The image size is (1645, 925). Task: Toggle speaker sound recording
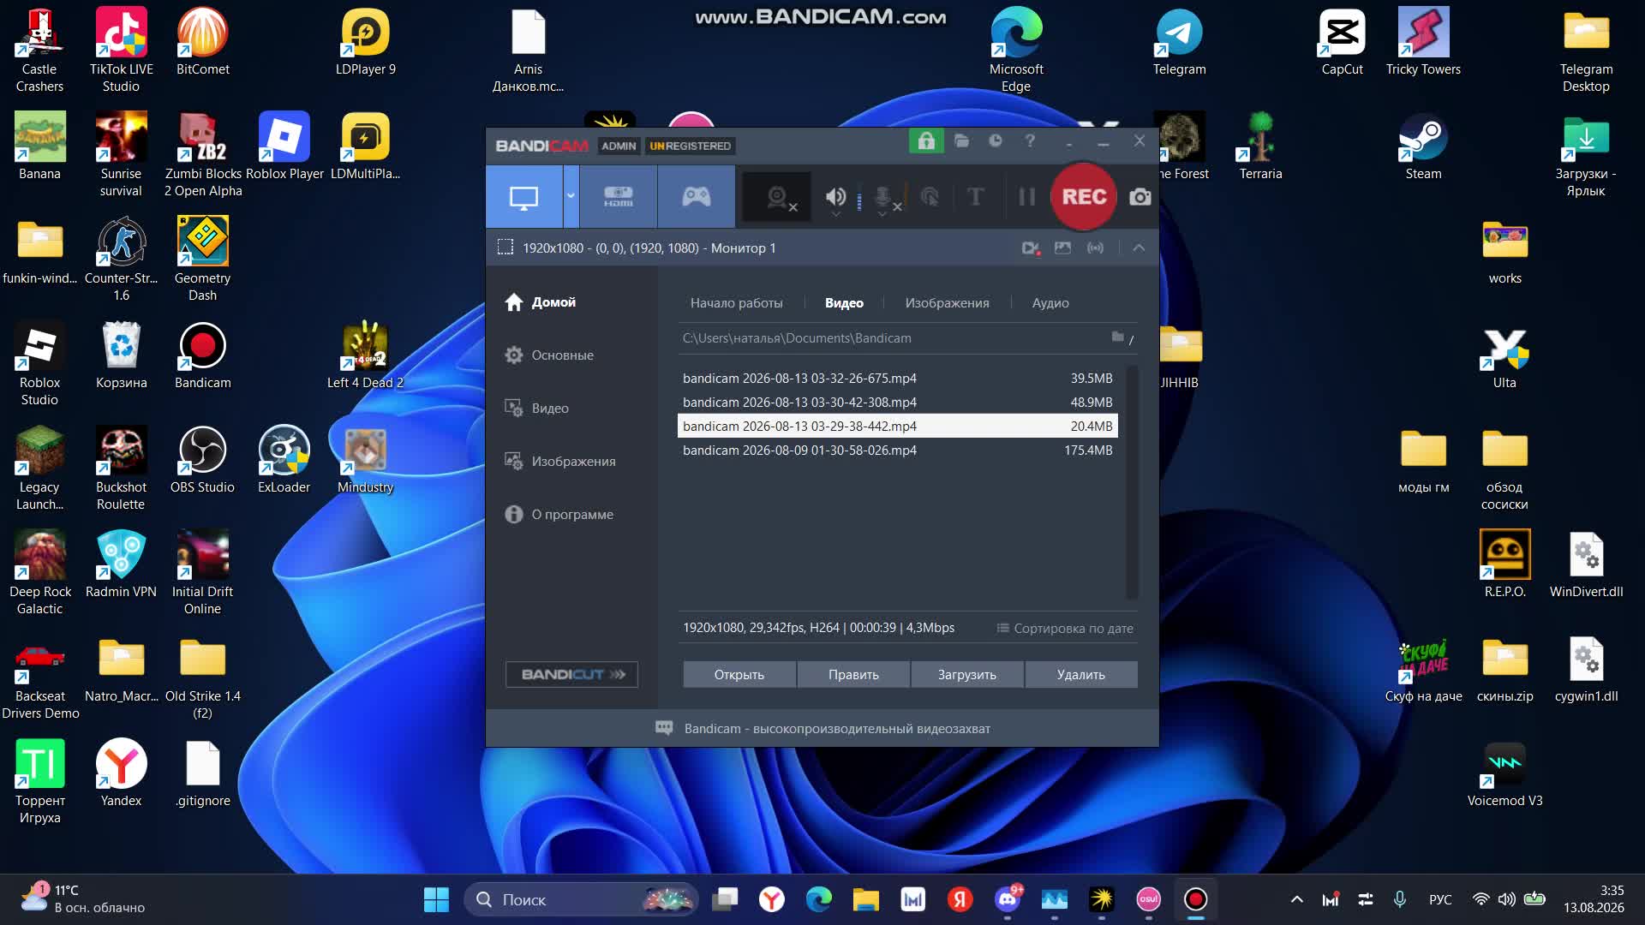coord(836,197)
